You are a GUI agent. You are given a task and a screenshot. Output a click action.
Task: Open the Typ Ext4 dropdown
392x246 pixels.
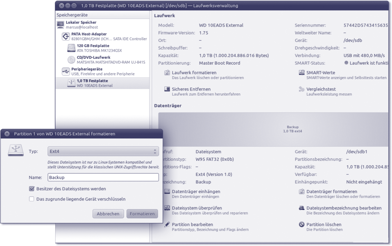(x=103, y=151)
